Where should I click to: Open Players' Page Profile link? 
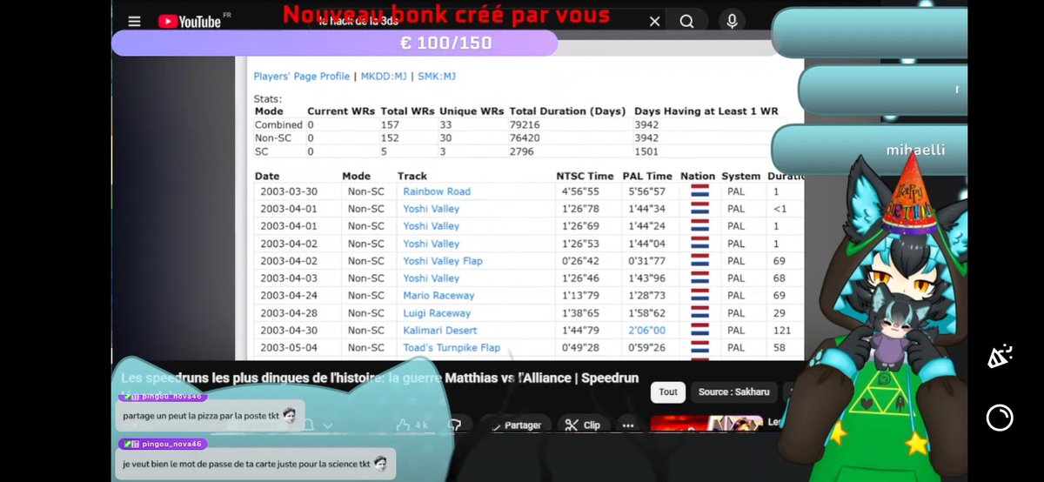coord(301,77)
